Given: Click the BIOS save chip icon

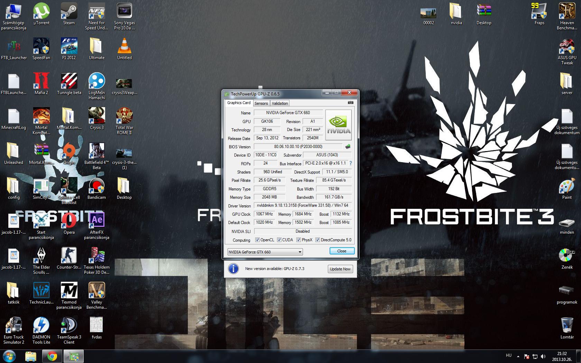Looking at the screenshot, I should tap(348, 147).
